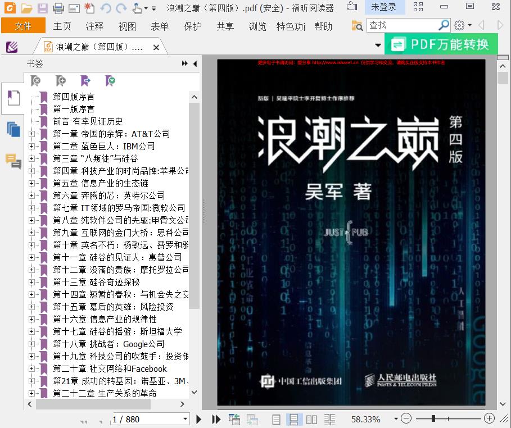Click the delete bookmark icon
Screen dimensions: 511x428
click(35, 80)
